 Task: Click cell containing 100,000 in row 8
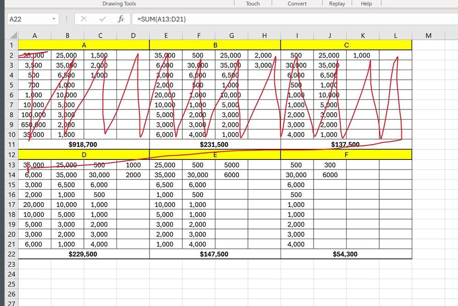point(34,115)
